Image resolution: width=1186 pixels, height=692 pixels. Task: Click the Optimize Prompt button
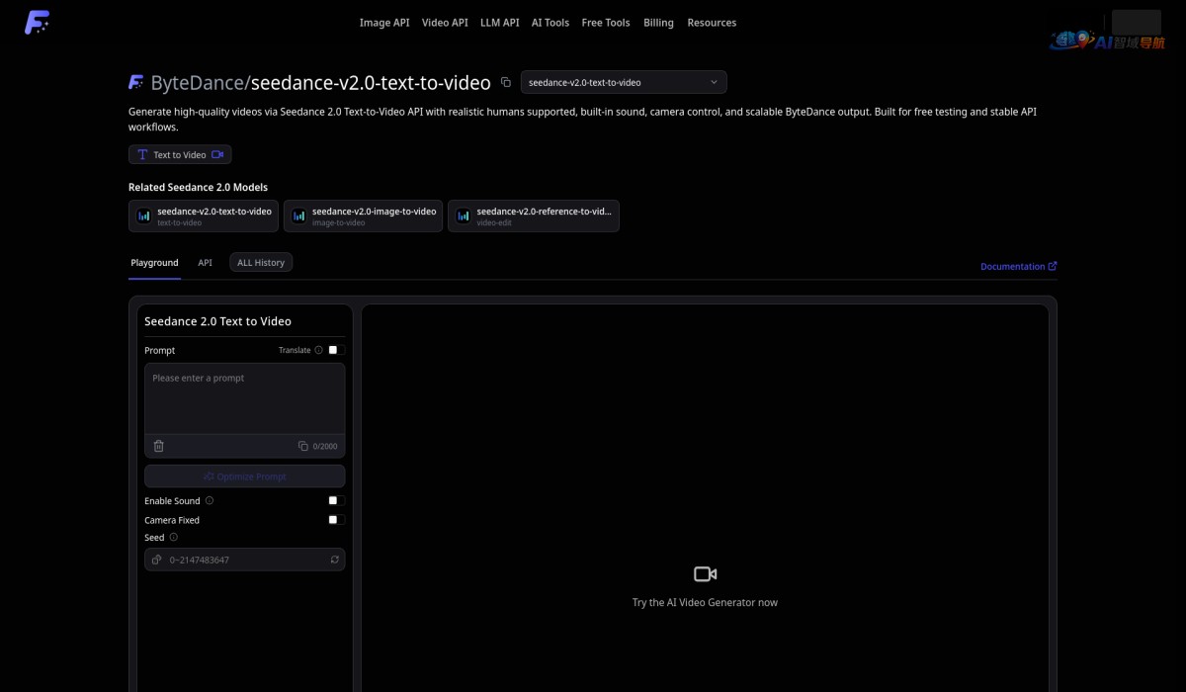click(x=245, y=476)
